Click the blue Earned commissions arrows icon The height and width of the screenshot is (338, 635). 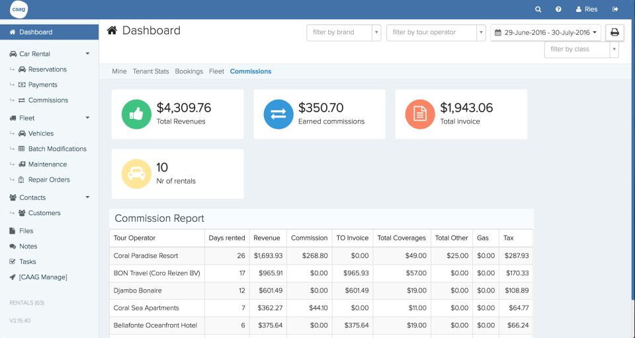pyautogui.click(x=278, y=114)
